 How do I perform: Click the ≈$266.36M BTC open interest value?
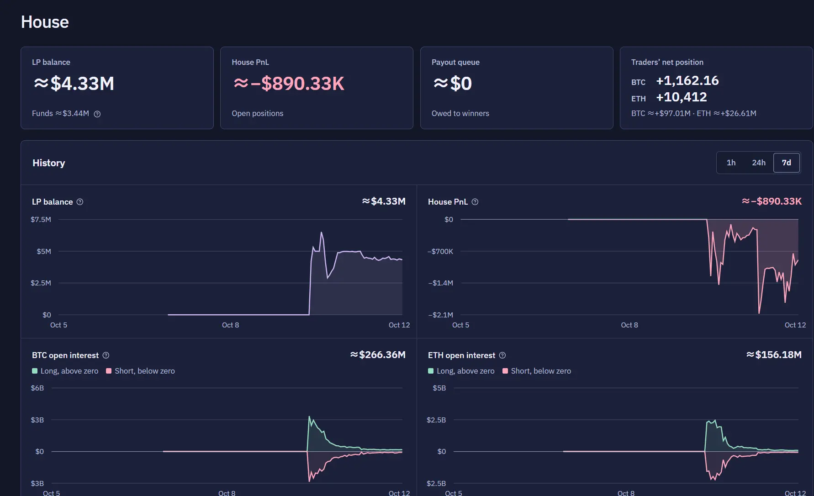378,355
